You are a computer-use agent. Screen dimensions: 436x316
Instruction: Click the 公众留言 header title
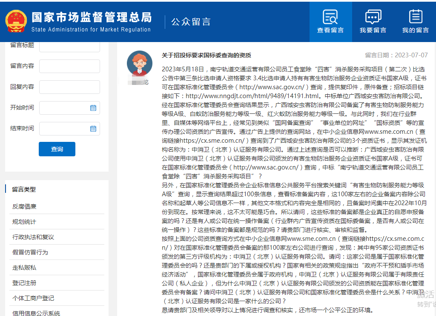(191, 22)
